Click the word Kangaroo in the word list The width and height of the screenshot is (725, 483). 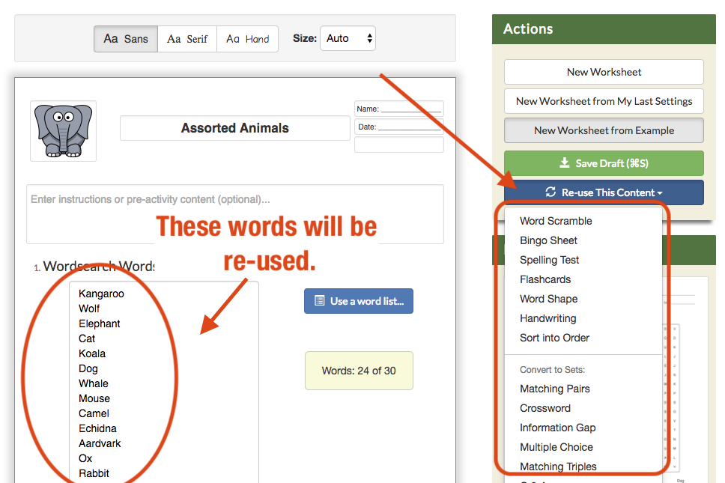pyautogui.click(x=101, y=294)
